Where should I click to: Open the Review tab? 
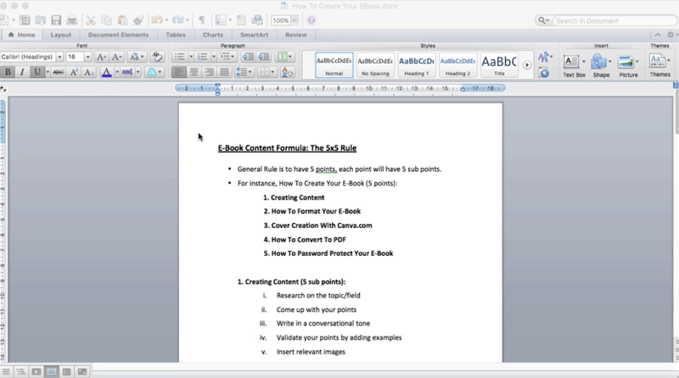295,35
